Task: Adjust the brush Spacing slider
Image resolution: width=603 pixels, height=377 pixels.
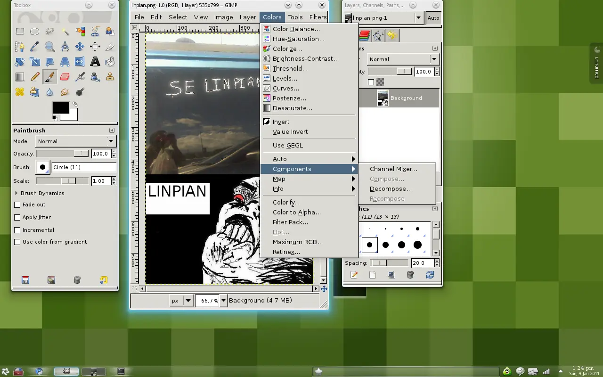Action: (389, 263)
